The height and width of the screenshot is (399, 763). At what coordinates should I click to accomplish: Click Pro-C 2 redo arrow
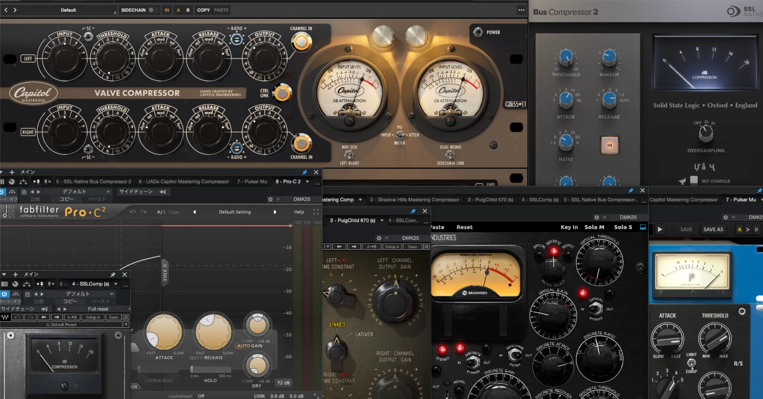coord(143,212)
